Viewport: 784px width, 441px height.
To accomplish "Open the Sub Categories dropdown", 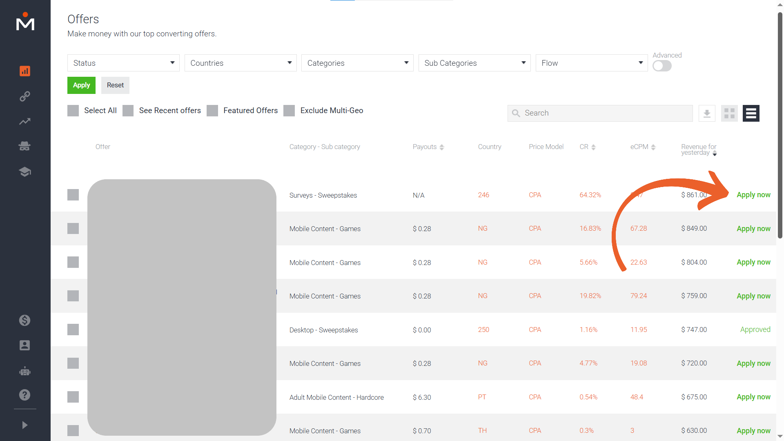I will click(x=474, y=63).
